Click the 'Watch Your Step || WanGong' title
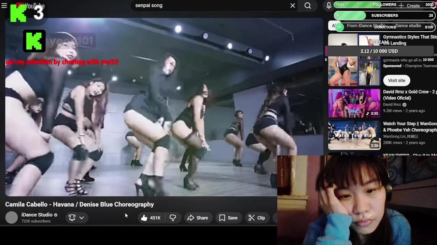The height and width of the screenshot is (245, 437). coord(410,127)
